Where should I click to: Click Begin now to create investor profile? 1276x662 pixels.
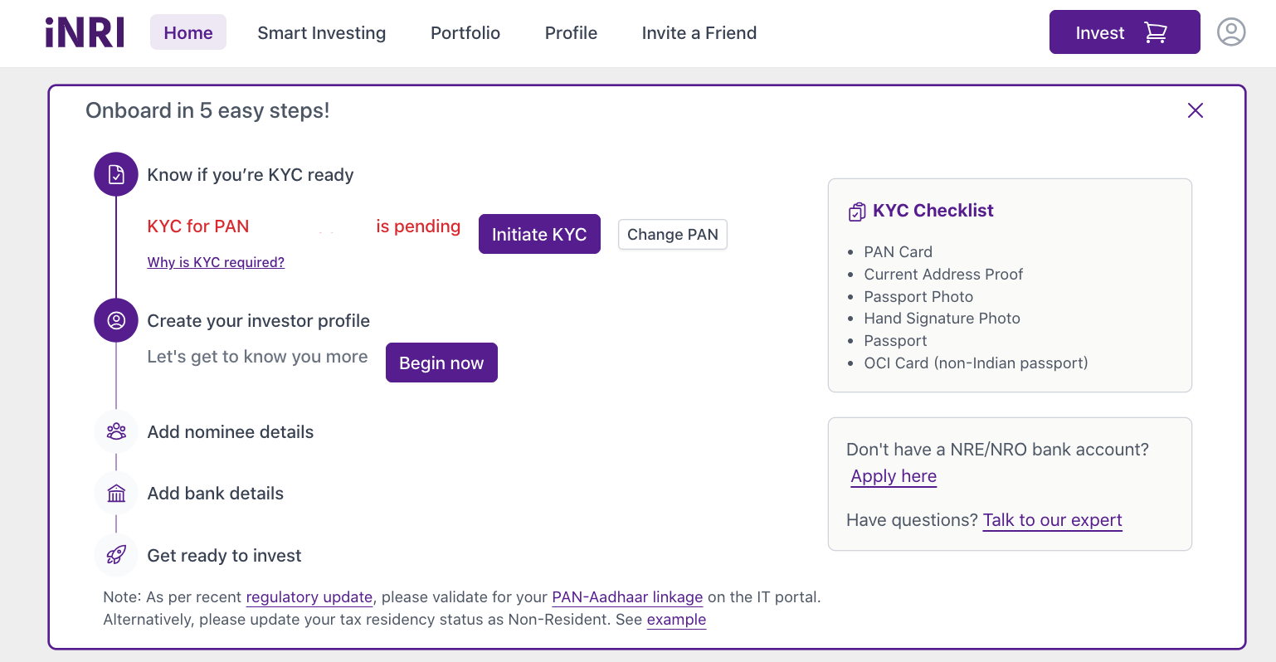(441, 363)
